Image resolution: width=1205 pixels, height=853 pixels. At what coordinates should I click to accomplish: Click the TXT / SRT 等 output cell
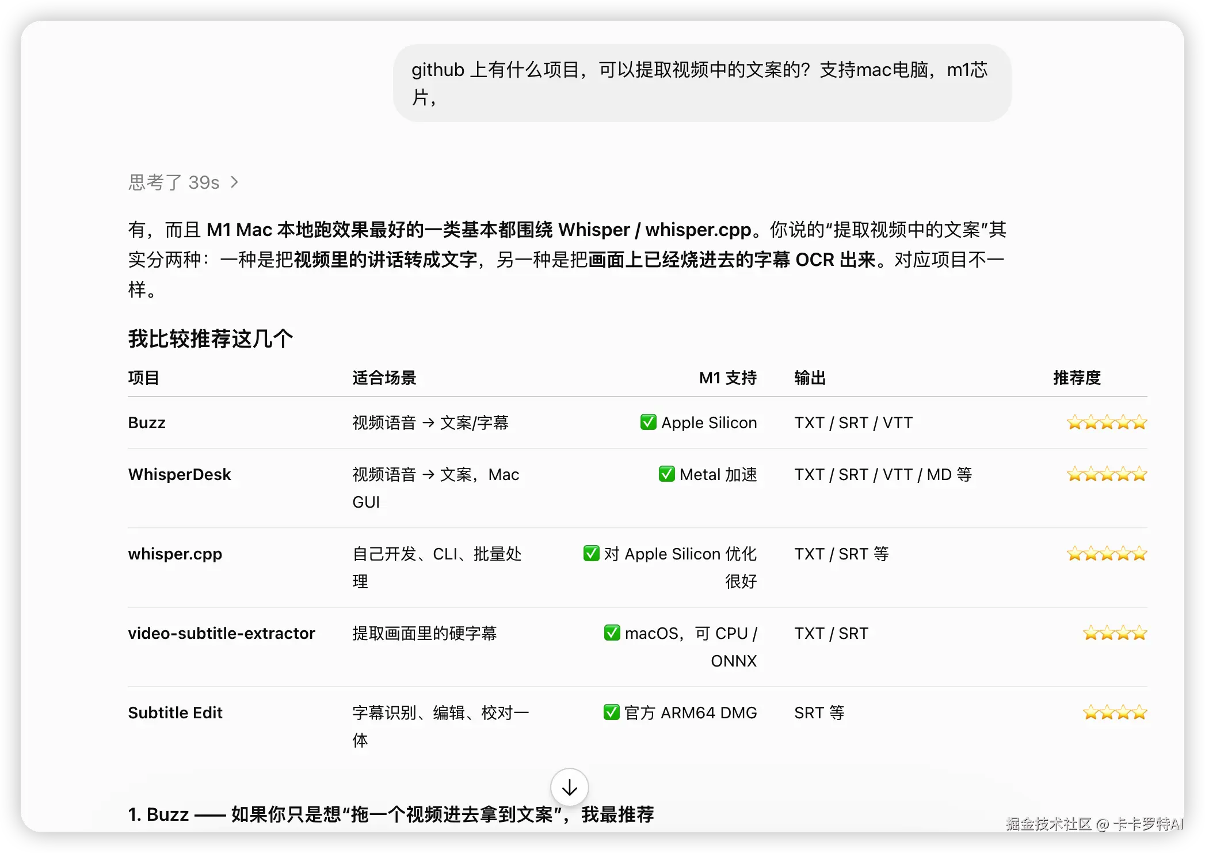[x=842, y=554]
